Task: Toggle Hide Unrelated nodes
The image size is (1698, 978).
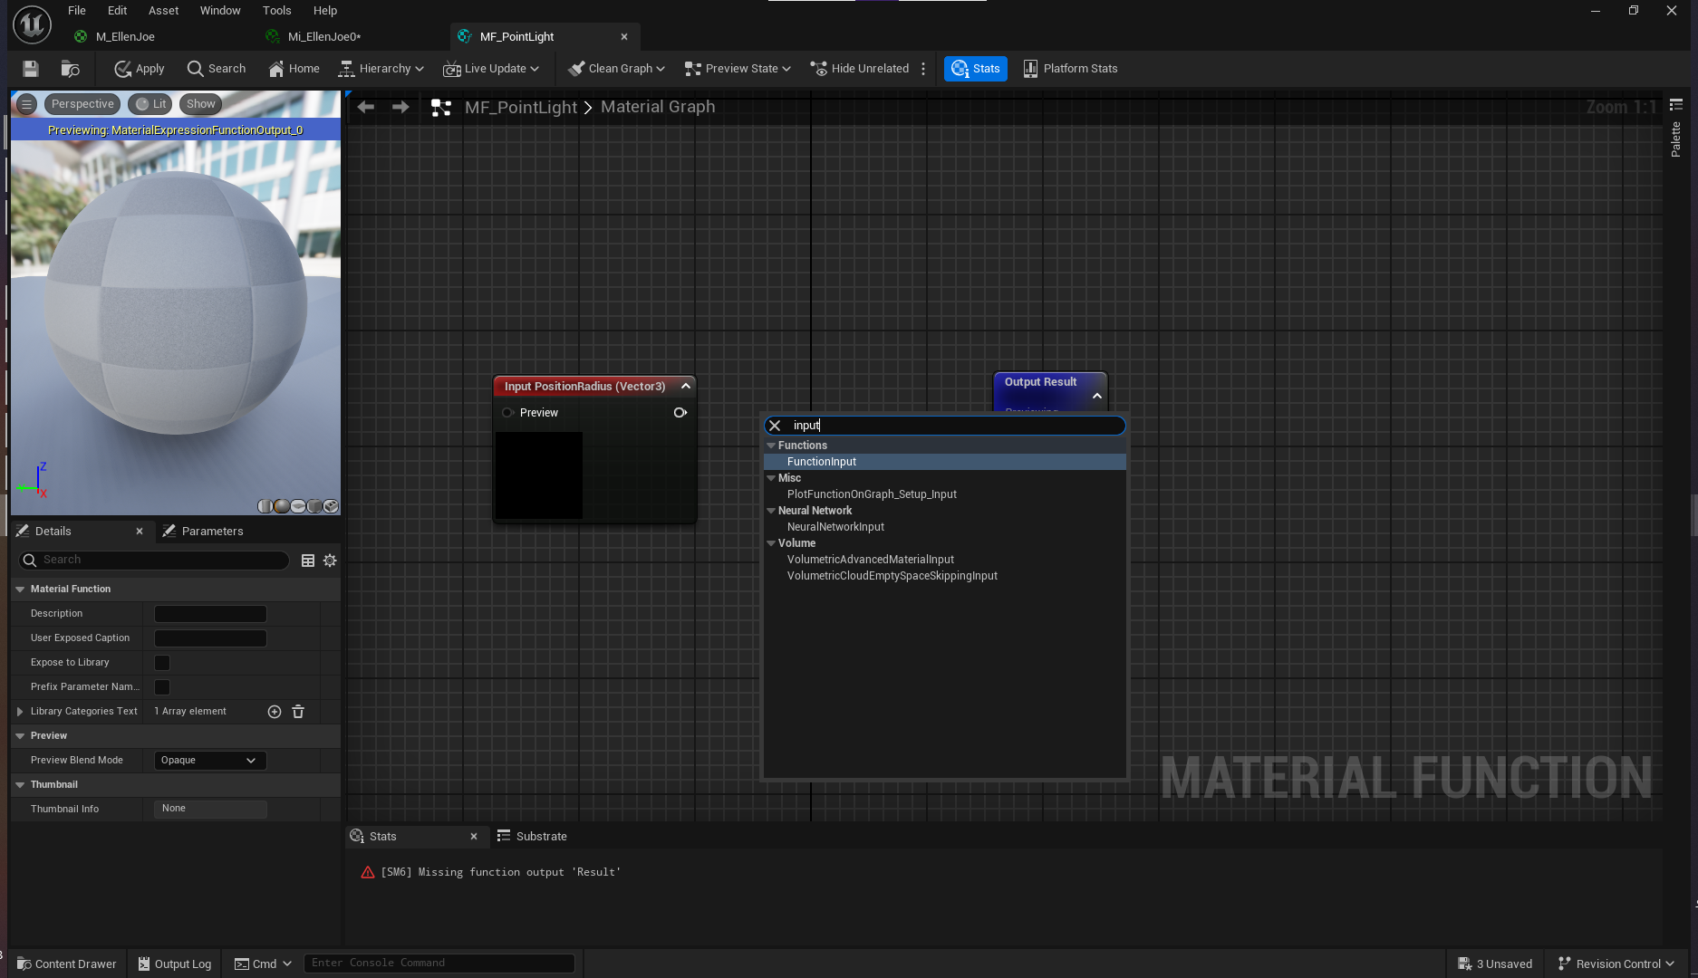Action: click(x=859, y=69)
